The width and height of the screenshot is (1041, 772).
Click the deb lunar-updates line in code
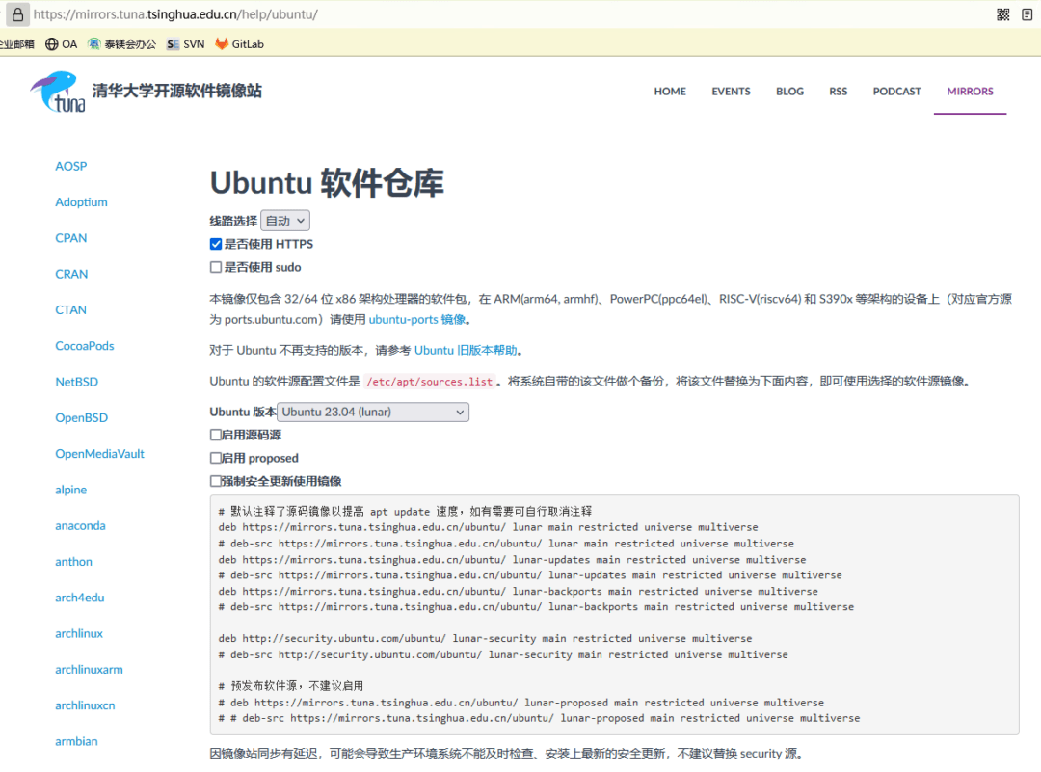(512, 560)
